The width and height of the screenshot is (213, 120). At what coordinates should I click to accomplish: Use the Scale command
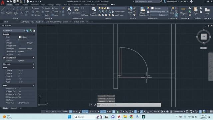click(45, 15)
